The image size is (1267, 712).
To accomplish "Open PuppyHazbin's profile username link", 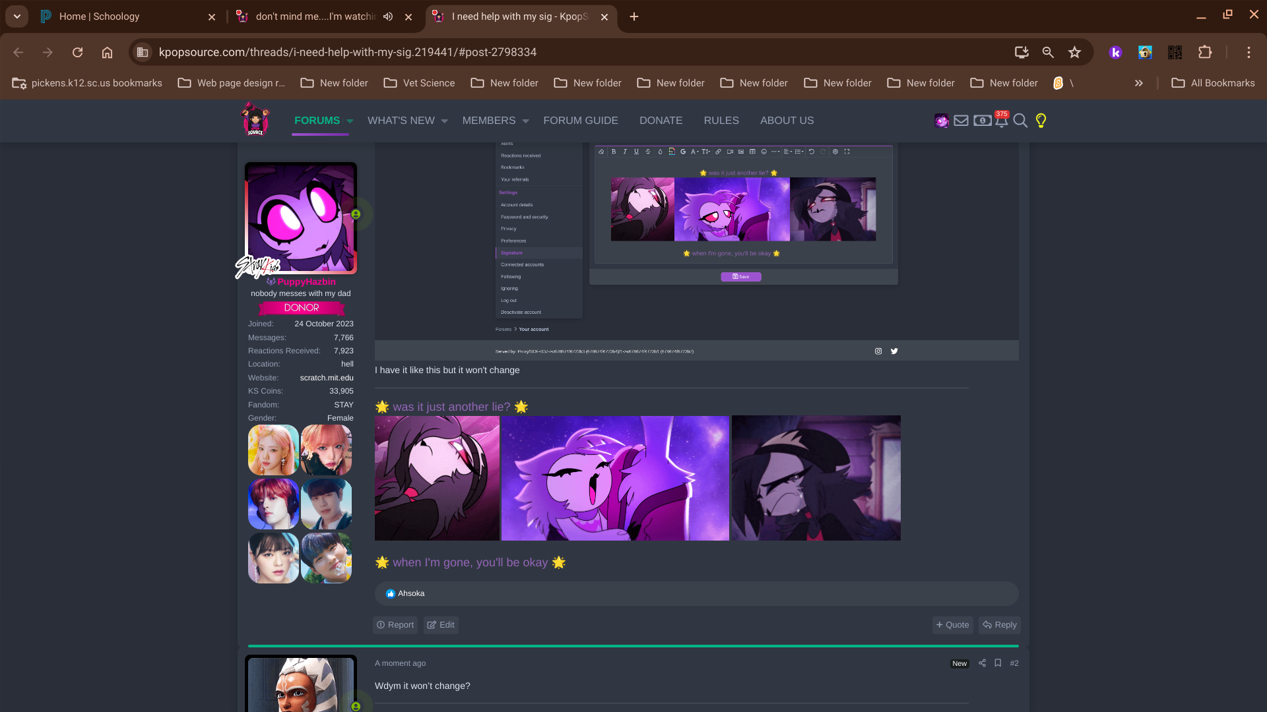I will pyautogui.click(x=306, y=282).
